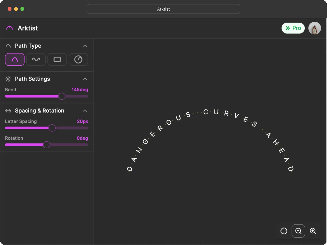Viewport: 327px width, 245px height.
Task: Click the Arktist arc logo icon
Action: tap(9, 28)
